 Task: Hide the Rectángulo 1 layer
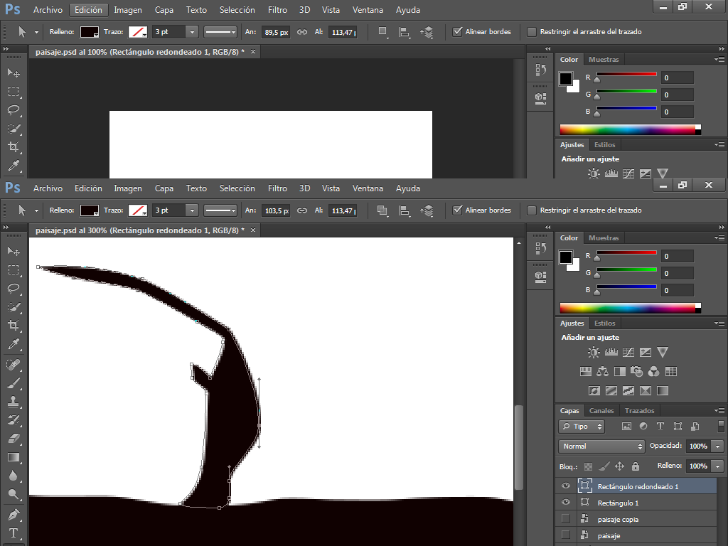(565, 503)
